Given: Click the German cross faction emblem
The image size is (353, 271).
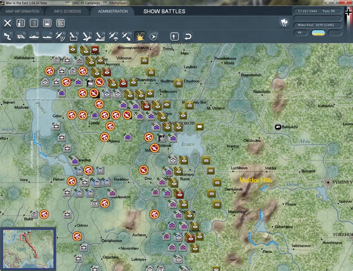Looking at the screenshot, I should pos(348,13).
